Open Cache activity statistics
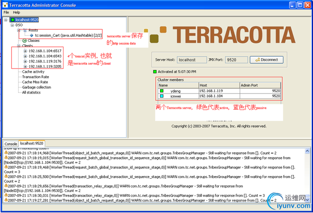 click(33, 72)
